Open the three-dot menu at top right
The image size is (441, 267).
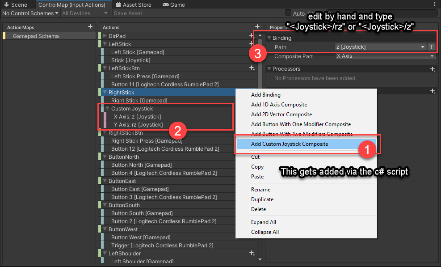pos(436,4)
